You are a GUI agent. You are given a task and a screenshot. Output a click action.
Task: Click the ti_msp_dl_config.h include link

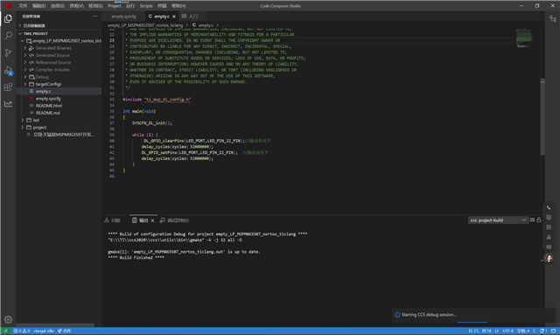tap(167, 100)
